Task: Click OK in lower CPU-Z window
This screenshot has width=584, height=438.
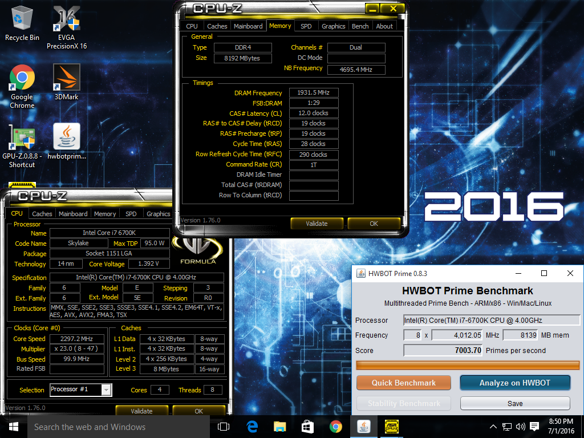Action: click(199, 411)
